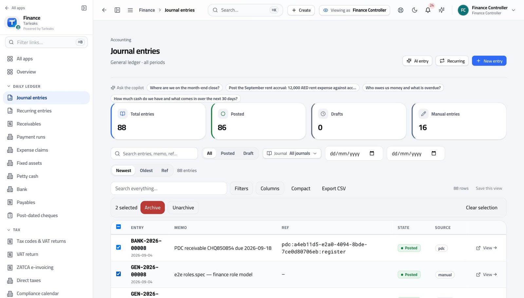Open external link icon for GEN-2026-00008 row
Screen dimensions: 524x298
(x=478, y=274)
